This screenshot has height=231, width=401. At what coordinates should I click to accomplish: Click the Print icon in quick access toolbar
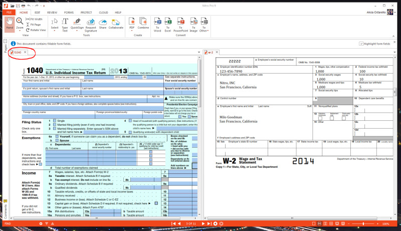pos(23,6)
